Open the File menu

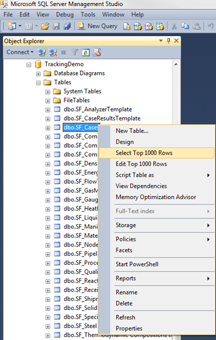point(8,15)
